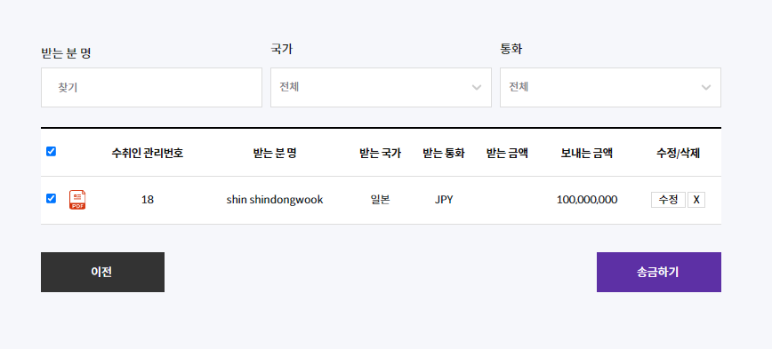Click the 100,000,000 amount cell
This screenshot has height=349, width=772.
tap(587, 200)
